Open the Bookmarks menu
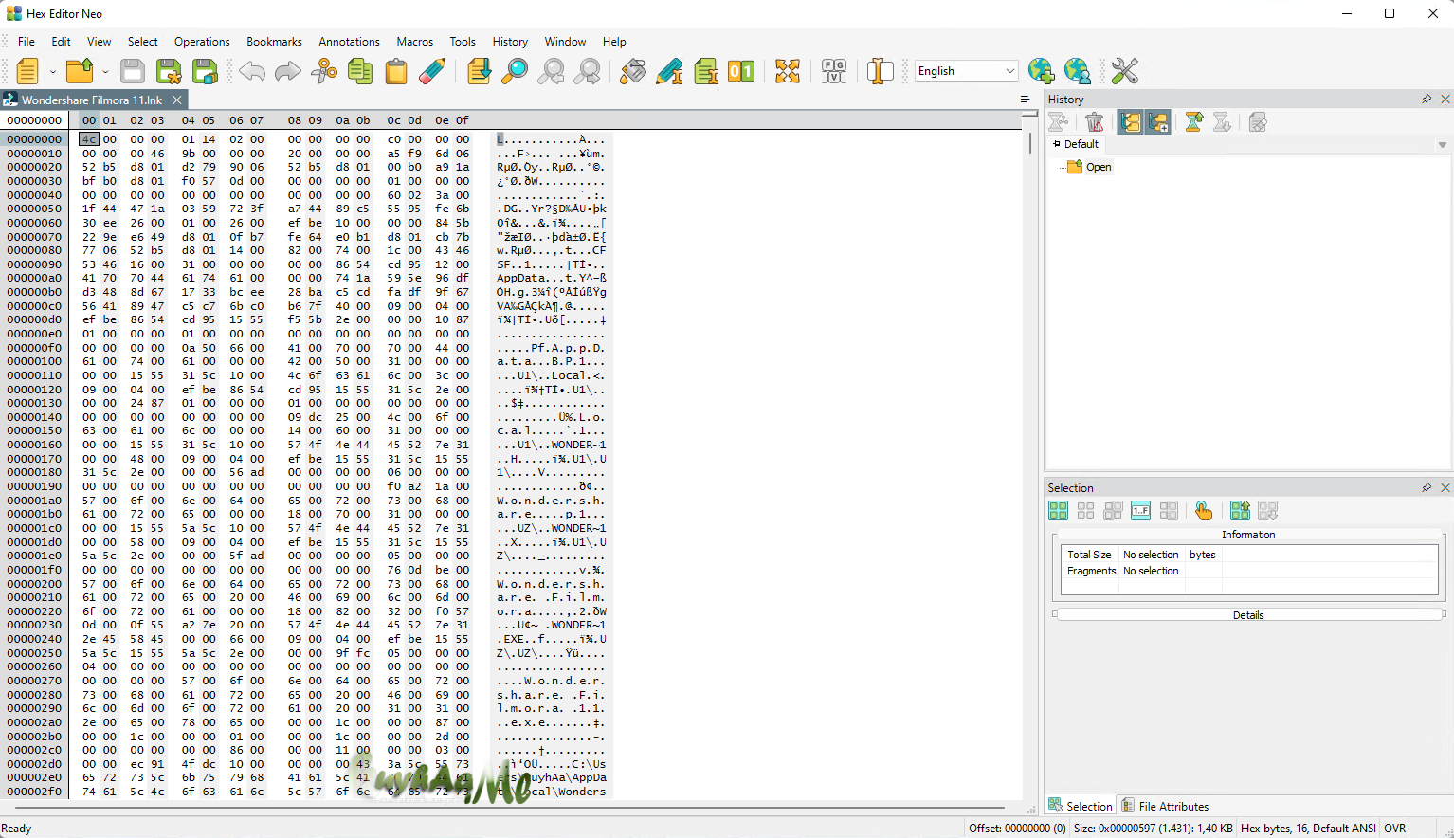1454x838 pixels. (274, 42)
